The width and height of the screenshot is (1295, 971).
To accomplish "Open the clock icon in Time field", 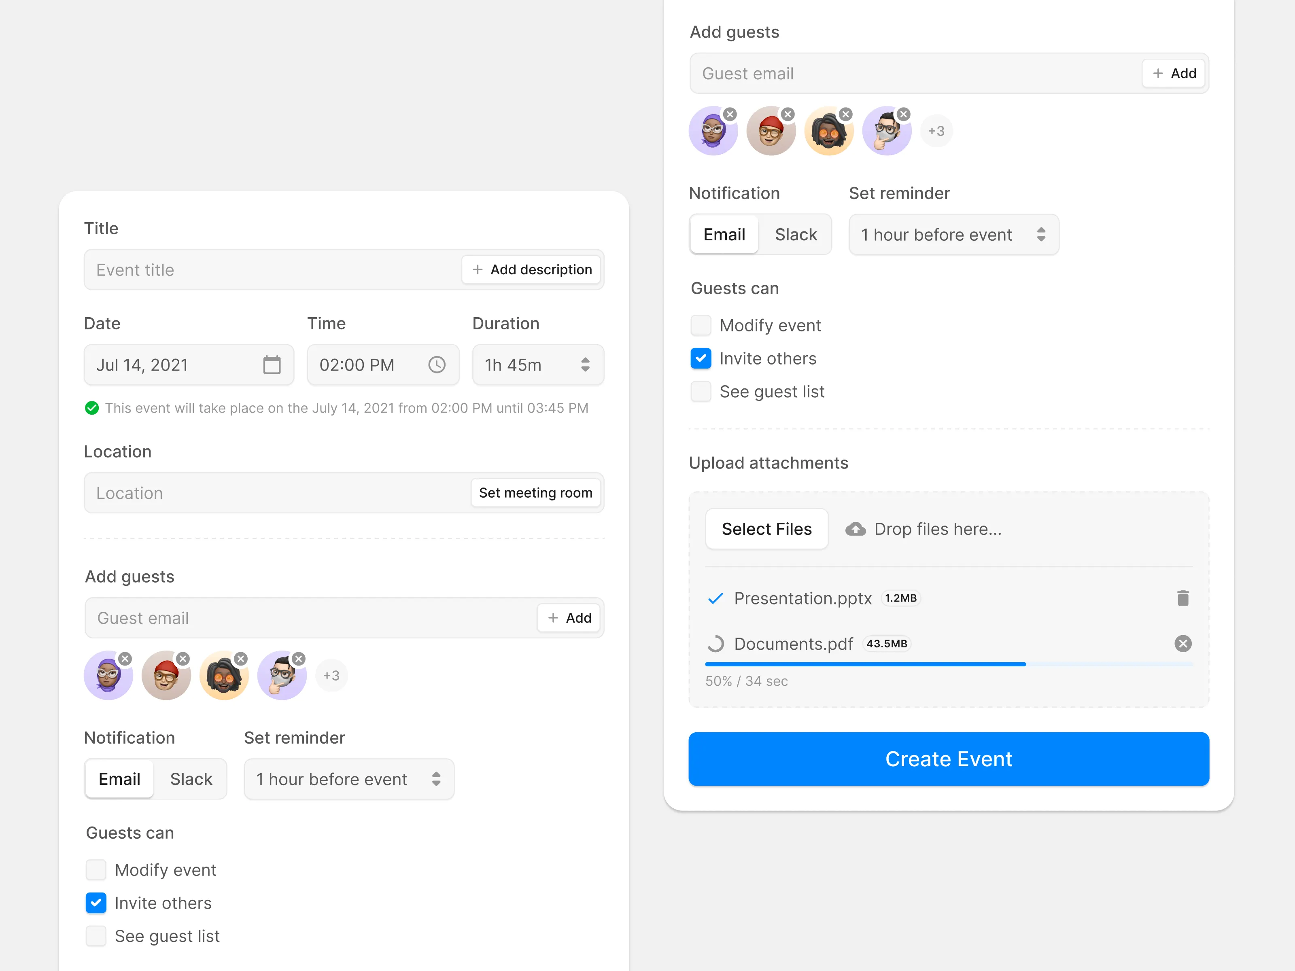I will [437, 365].
